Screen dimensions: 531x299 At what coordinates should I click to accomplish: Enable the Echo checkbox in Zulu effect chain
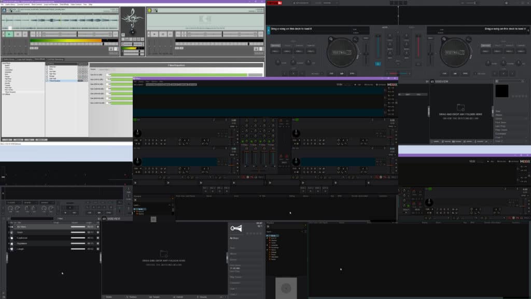click(x=47, y=69)
